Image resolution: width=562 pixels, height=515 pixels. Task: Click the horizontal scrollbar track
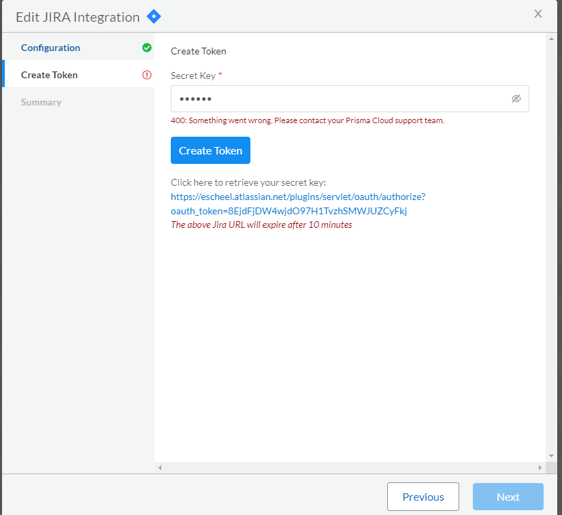pos(350,467)
